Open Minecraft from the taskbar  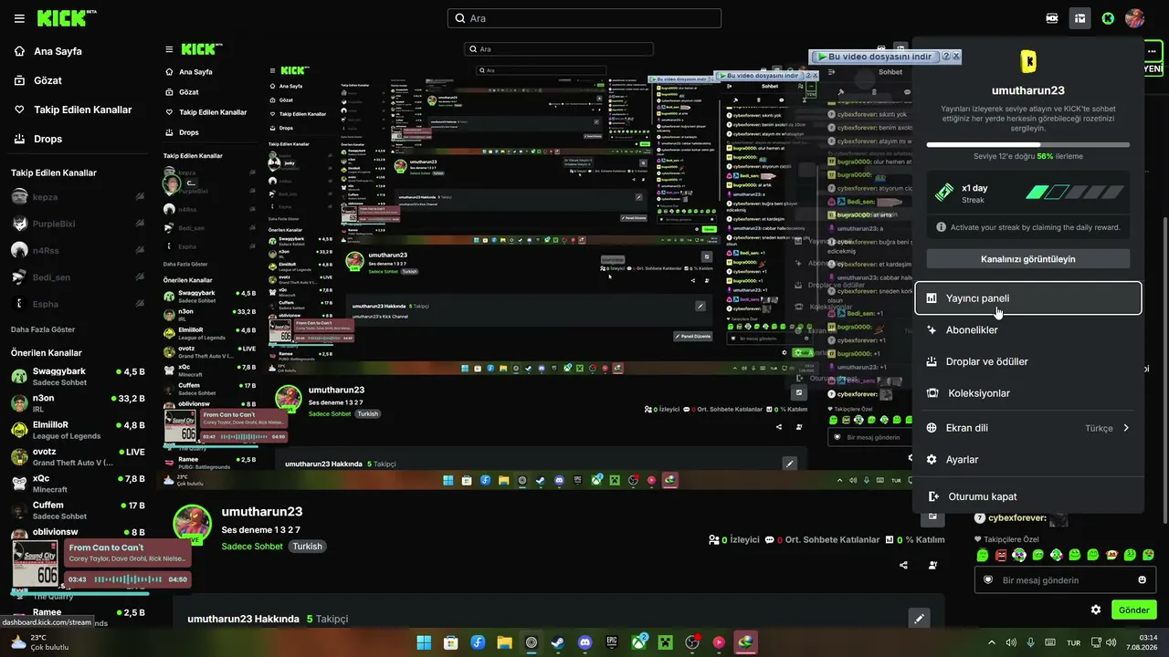pyautogui.click(x=666, y=642)
